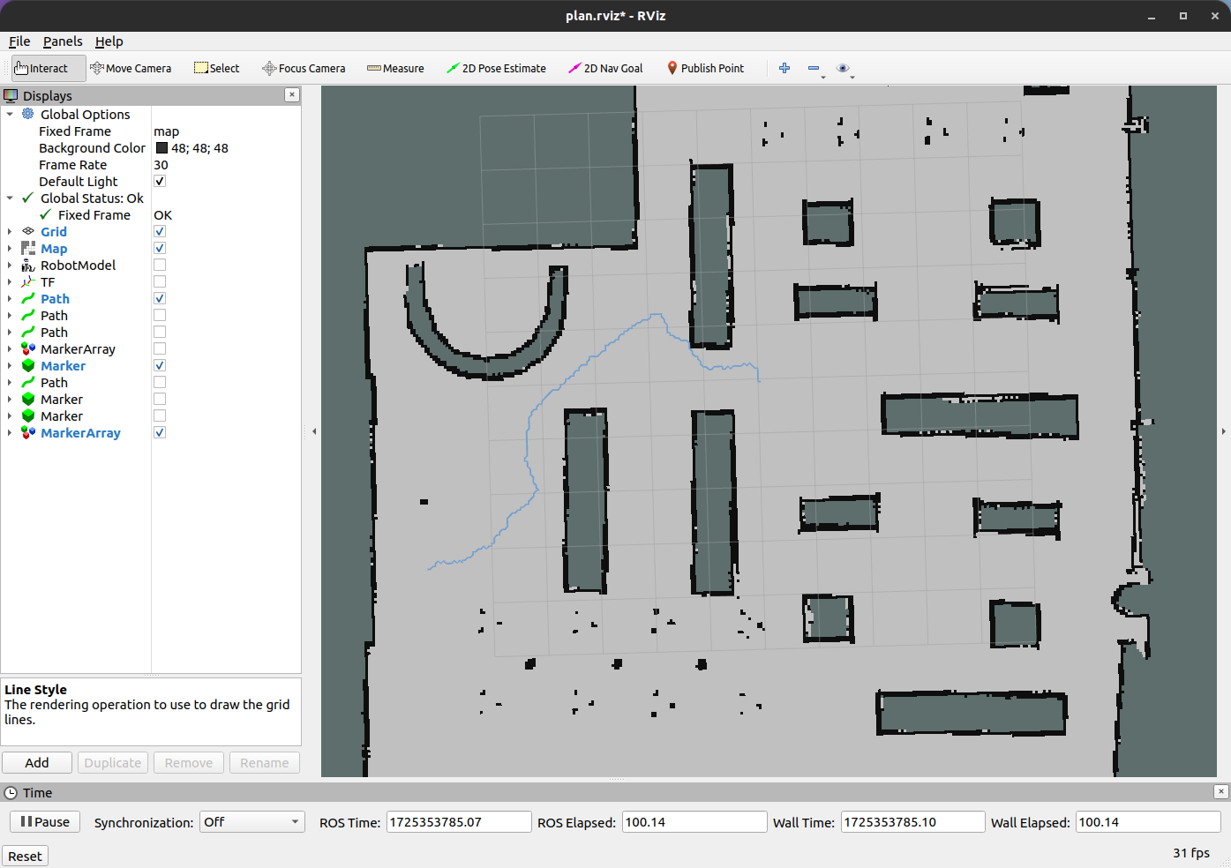Pause the time playback

point(45,822)
